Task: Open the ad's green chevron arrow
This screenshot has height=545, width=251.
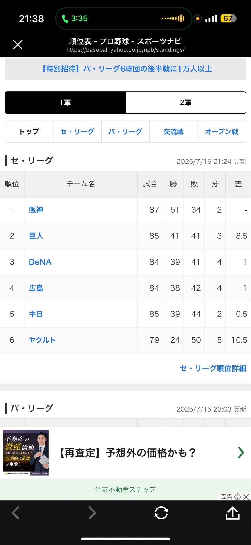Action: (241, 452)
